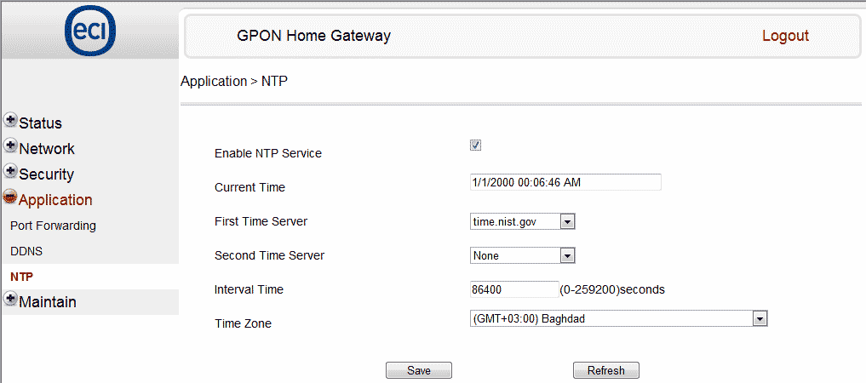The image size is (866, 383).
Task: Go to the DDNS menu item
Action: 26,252
